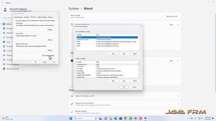Open the Gaming controller icon in sidebar
The image size is (216, 121).
point(4,55)
